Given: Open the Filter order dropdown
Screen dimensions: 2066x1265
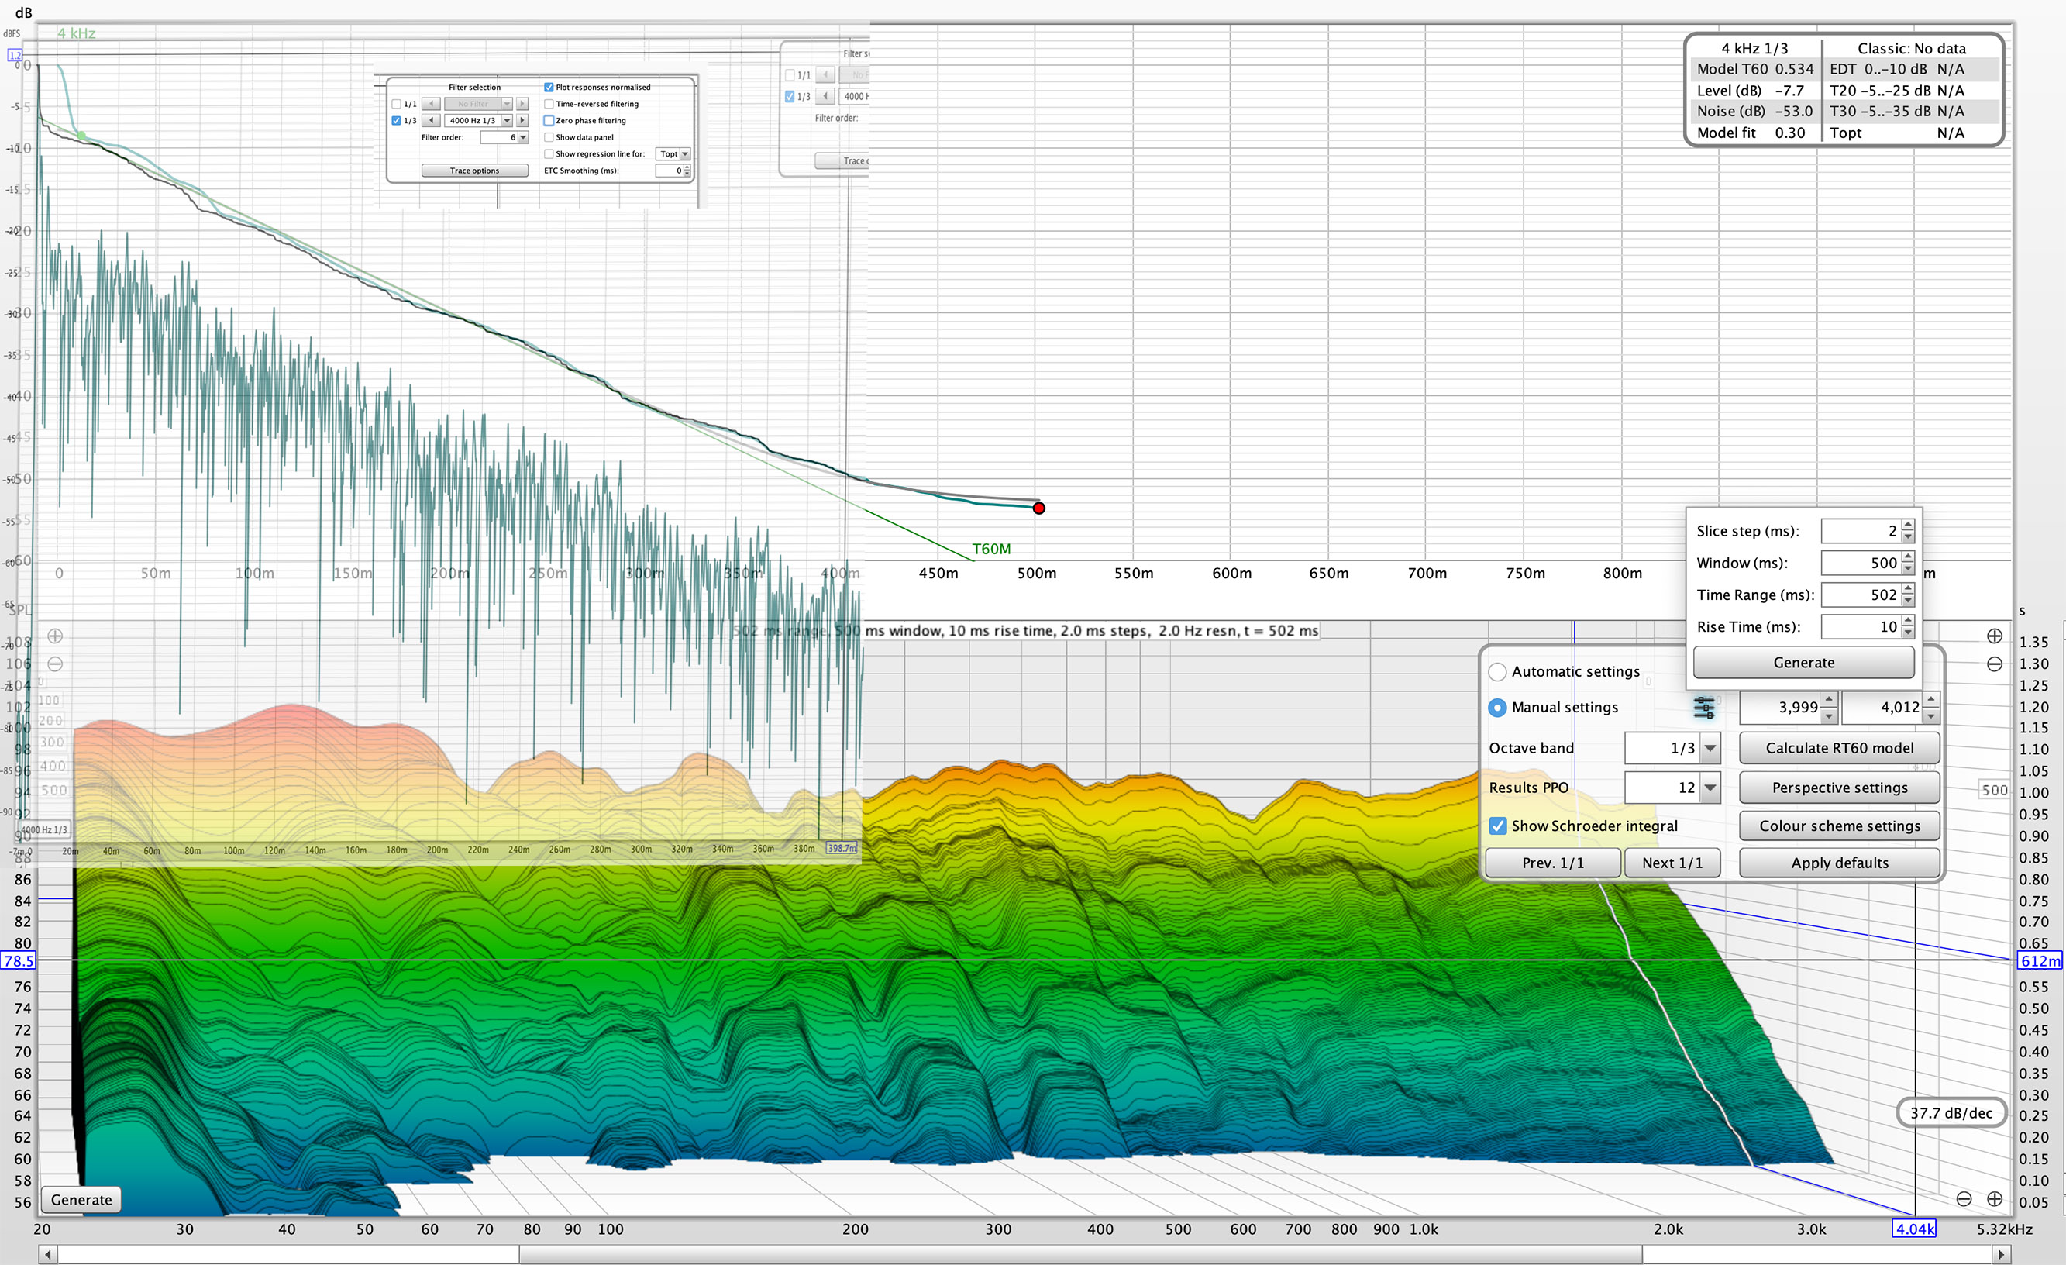Looking at the screenshot, I should coord(523,137).
